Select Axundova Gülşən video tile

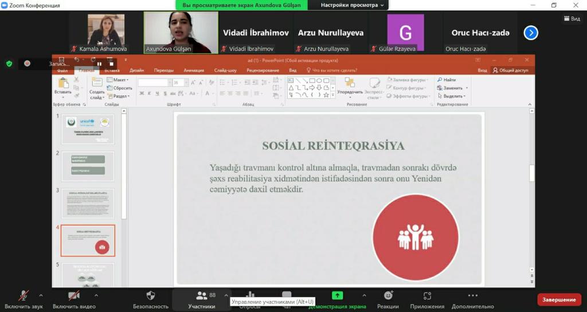[181, 33]
